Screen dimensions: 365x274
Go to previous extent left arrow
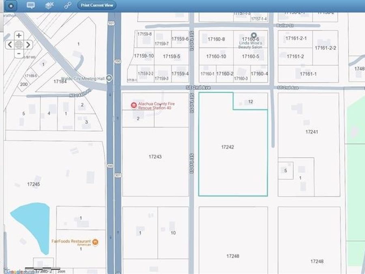pos(9,45)
